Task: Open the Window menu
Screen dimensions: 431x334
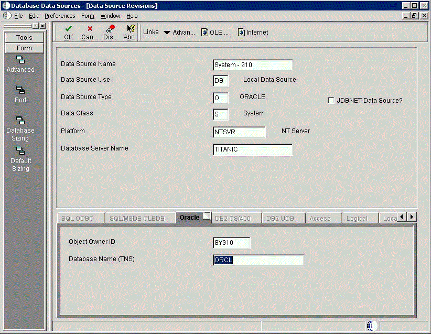Action: tap(110, 16)
